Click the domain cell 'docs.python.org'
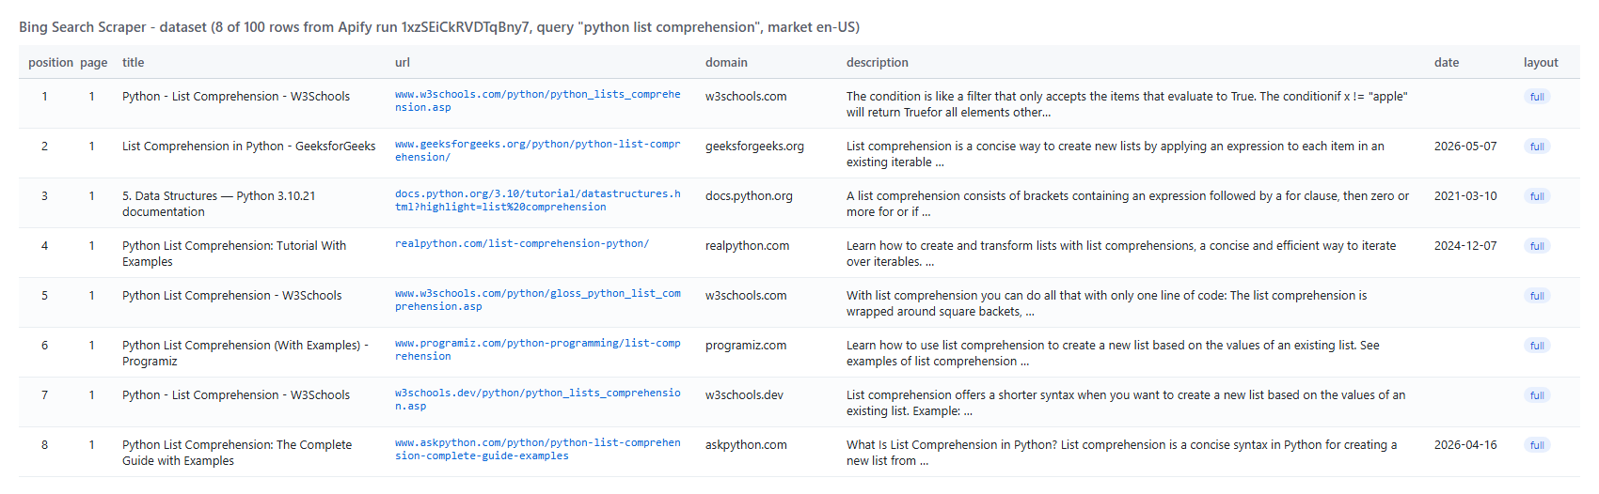Image resolution: width=1599 pixels, height=494 pixels. pyautogui.click(x=749, y=196)
